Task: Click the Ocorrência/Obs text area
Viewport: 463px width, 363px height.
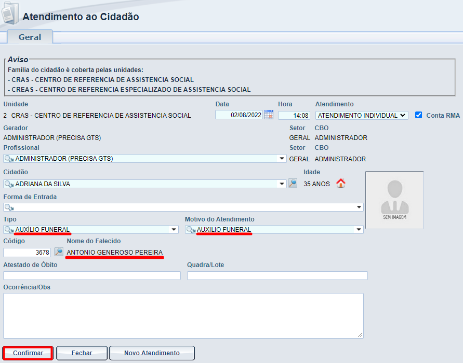Action: [x=183, y=315]
